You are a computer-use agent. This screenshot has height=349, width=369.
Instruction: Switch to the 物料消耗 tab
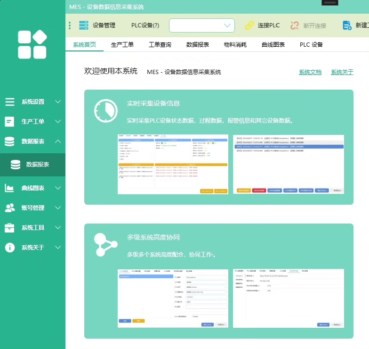click(x=235, y=45)
